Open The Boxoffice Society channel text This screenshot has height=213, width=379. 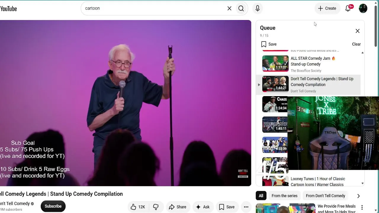click(306, 71)
